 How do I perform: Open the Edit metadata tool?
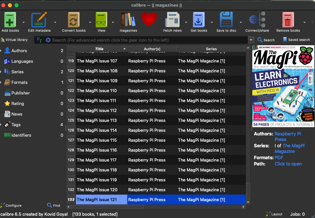39,20
